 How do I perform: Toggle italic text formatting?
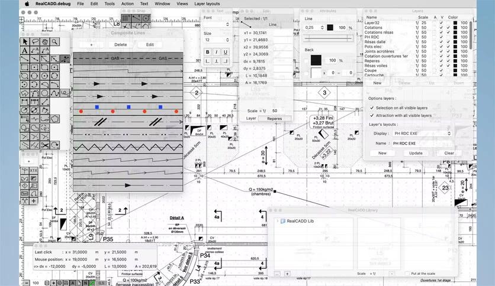pos(217,52)
